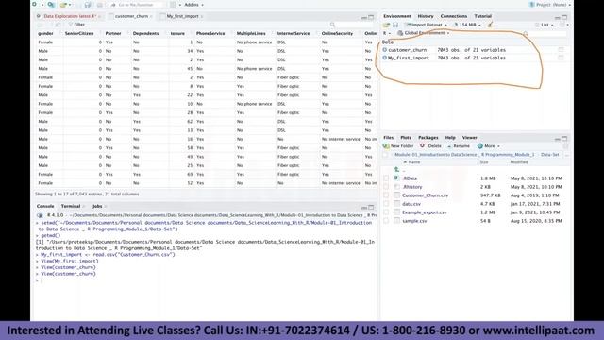Go to the parent directory arrow icon
604x340 pixels.
tap(396, 170)
